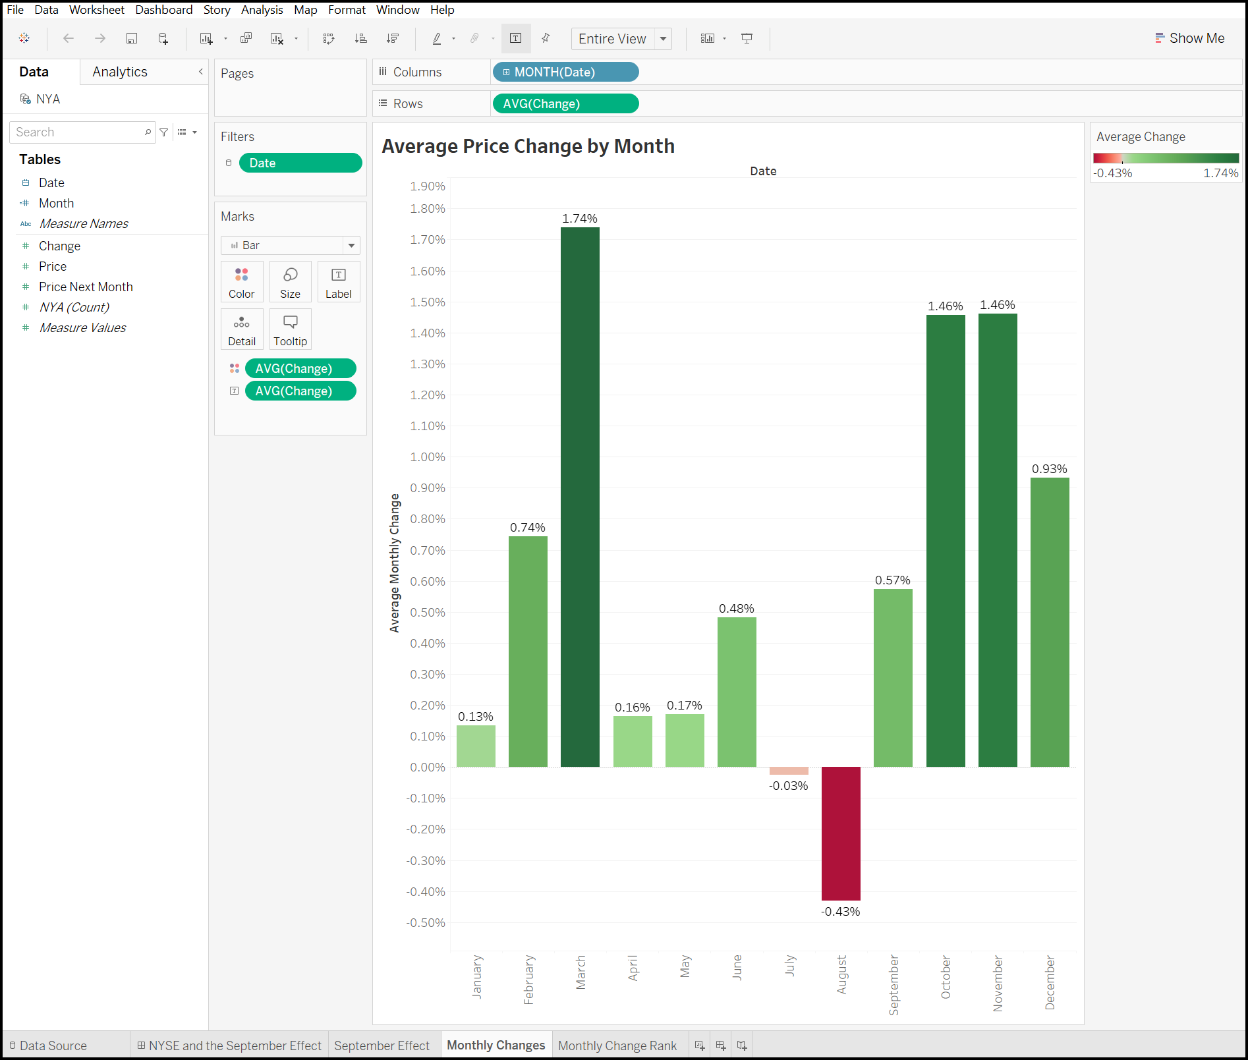Screen dimensions: 1248x1060
Task: Add a new data source icon
Action: pyautogui.click(x=163, y=38)
